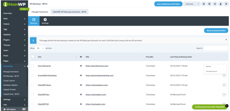Open the user profile icon in header
230x111 pixels.
pyautogui.click(x=220, y=4)
